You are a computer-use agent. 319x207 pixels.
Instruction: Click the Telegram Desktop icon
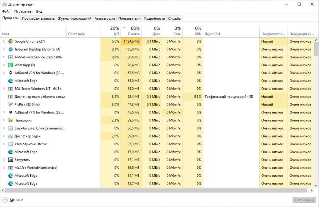(x=11, y=49)
